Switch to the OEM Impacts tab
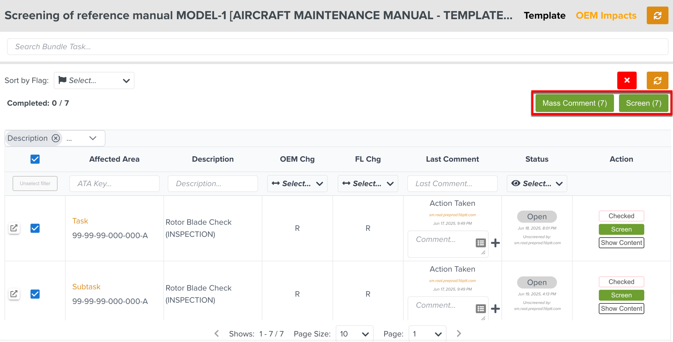Viewport: 673px width, 342px height. [x=606, y=16]
